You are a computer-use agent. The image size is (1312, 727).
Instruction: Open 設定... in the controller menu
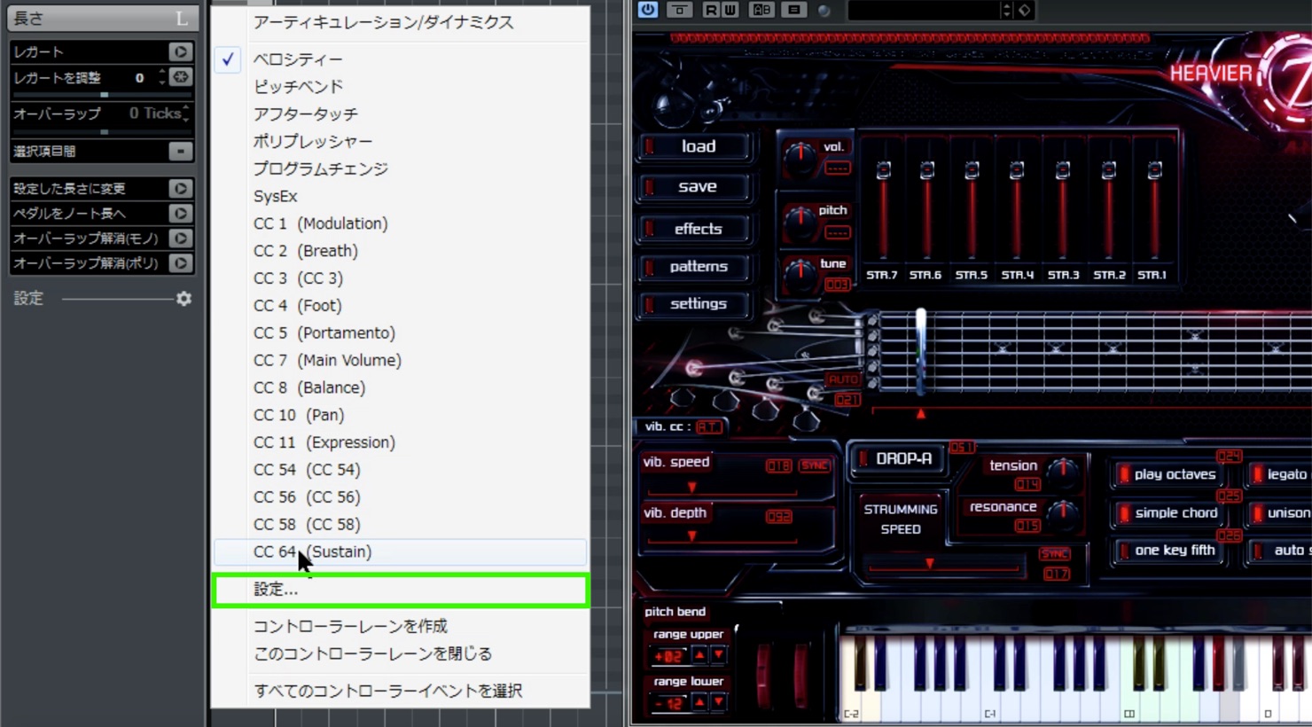(x=401, y=590)
